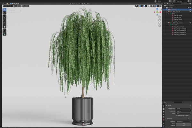Image resolution: width=192 pixels, height=128 pixels.
Task: Open the Tool properties tab
Action: click(x=164, y=106)
